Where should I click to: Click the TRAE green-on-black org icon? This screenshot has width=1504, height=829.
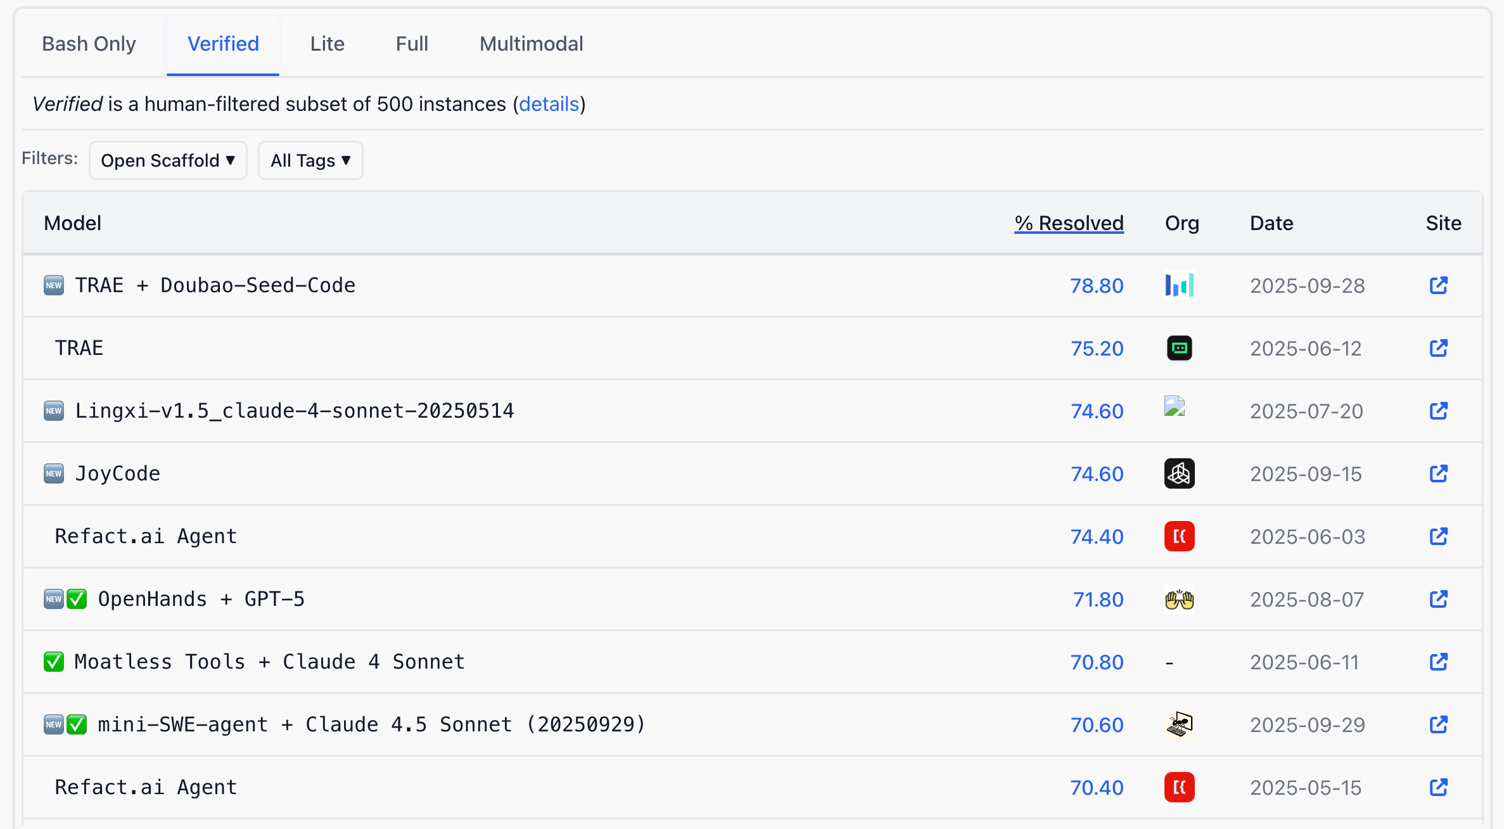pos(1179,348)
